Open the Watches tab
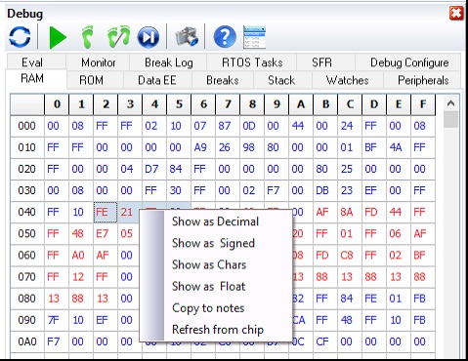 pos(347,80)
